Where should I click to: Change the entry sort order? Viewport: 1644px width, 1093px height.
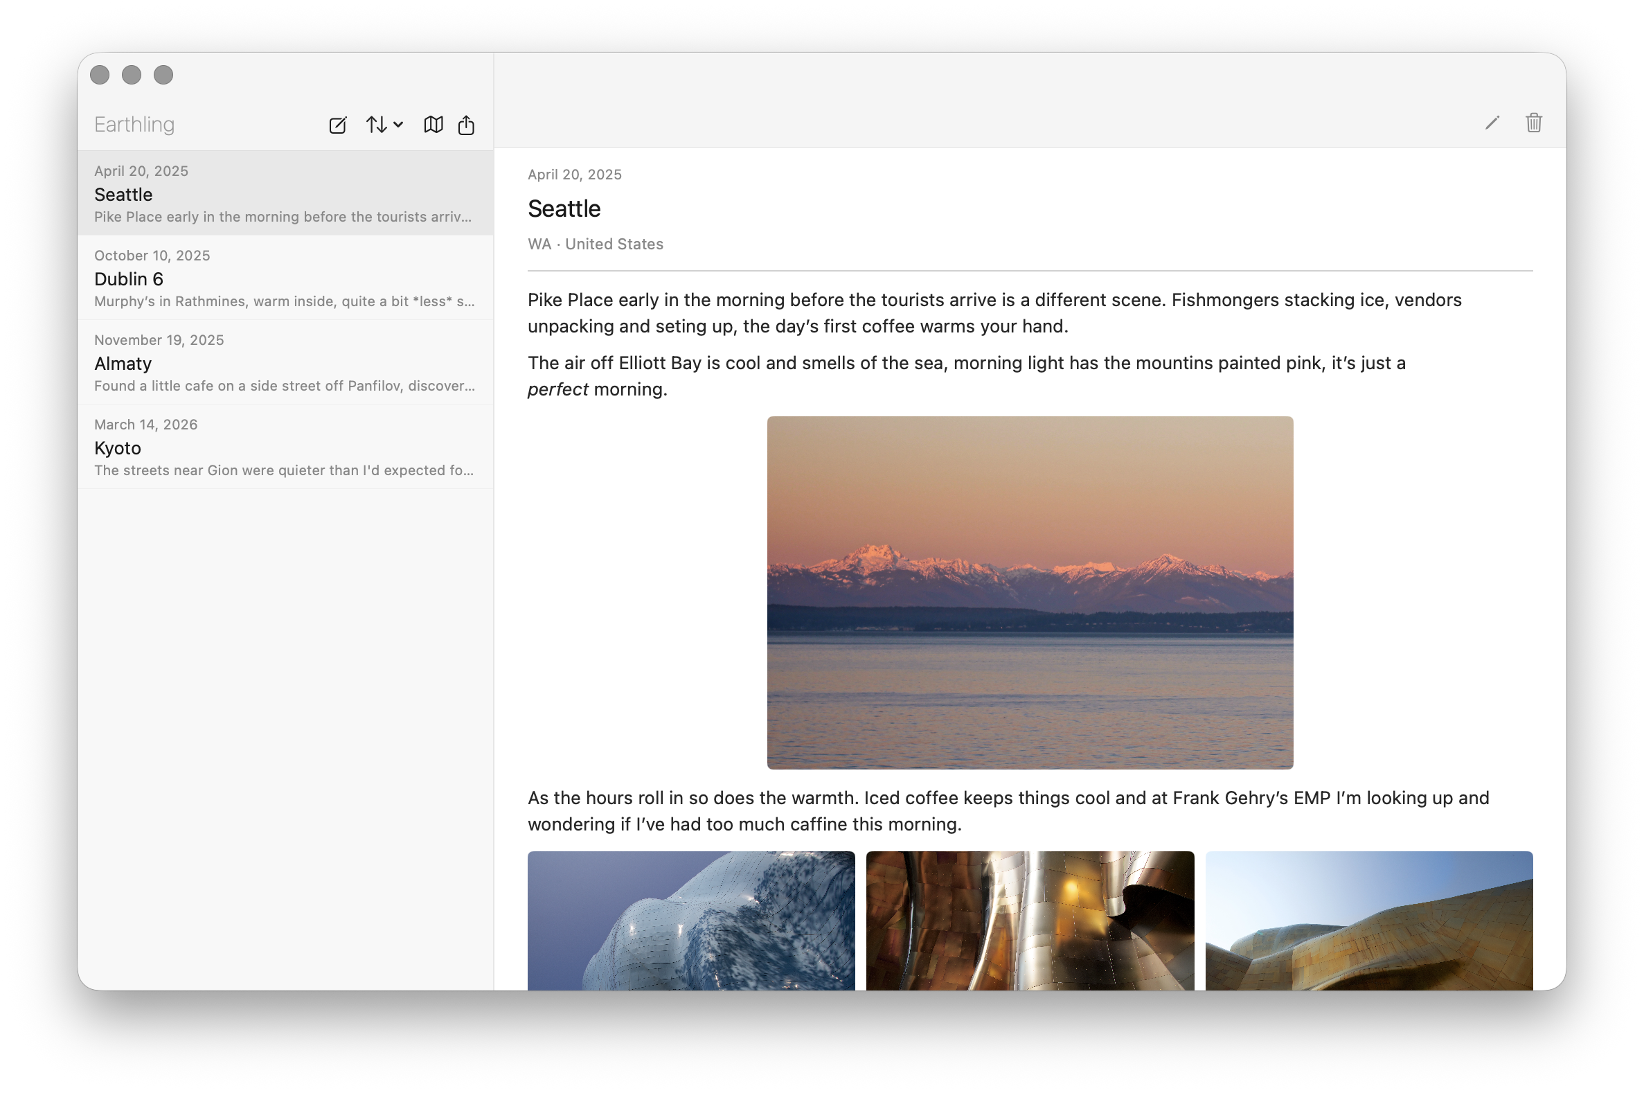(376, 125)
